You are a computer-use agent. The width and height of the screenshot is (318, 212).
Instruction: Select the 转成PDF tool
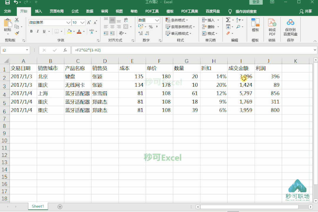272,27
